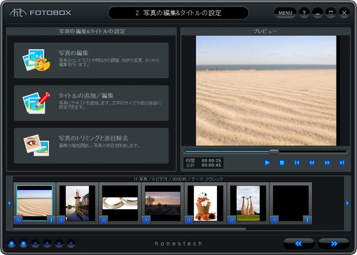357x255 pixels.
Task: Jump to the last slide in preview
Action: click(342, 163)
